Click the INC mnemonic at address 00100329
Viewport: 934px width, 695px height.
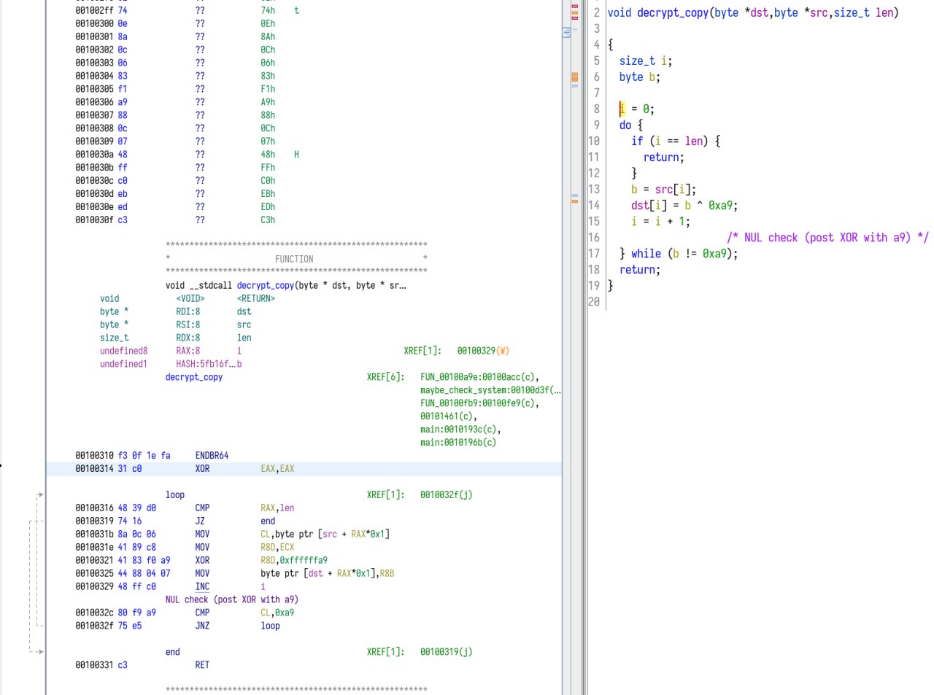click(x=202, y=586)
